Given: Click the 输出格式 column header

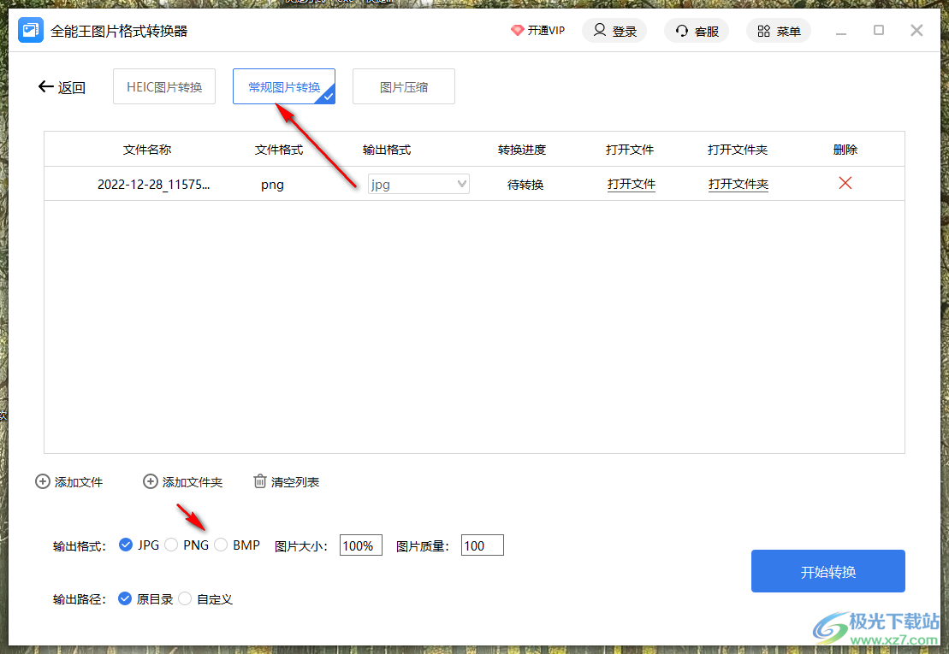Looking at the screenshot, I should click(387, 150).
